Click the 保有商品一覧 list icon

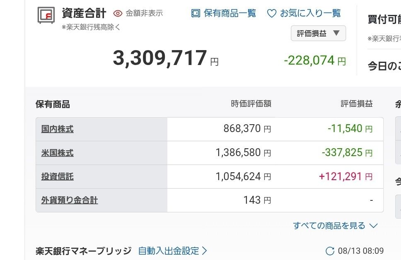click(196, 13)
